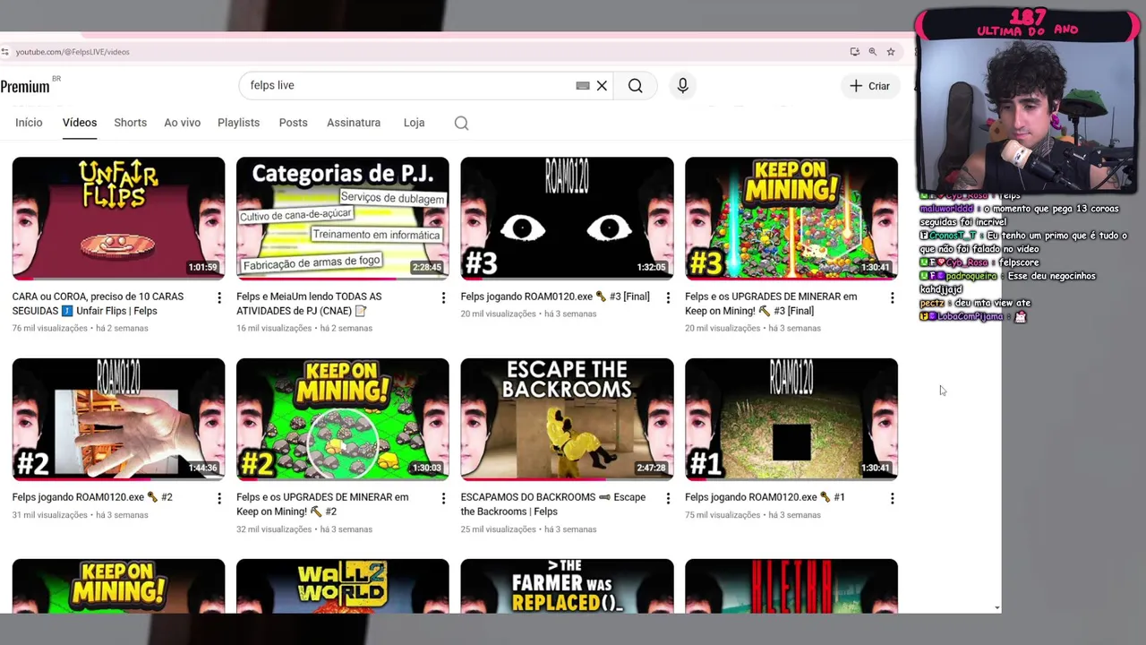The width and height of the screenshot is (1146, 645).
Task: Open options menu for Escape the Backrooms video
Action: [x=667, y=498]
